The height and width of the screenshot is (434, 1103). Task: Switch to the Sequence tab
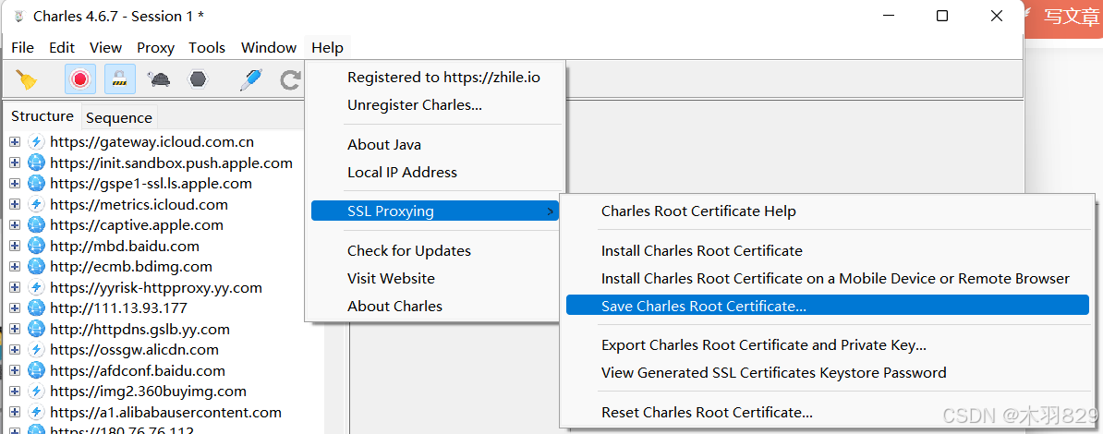[119, 117]
